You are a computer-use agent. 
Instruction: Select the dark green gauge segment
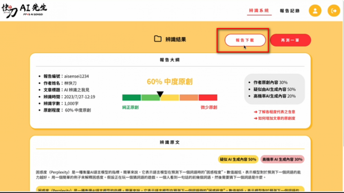tap(131, 98)
